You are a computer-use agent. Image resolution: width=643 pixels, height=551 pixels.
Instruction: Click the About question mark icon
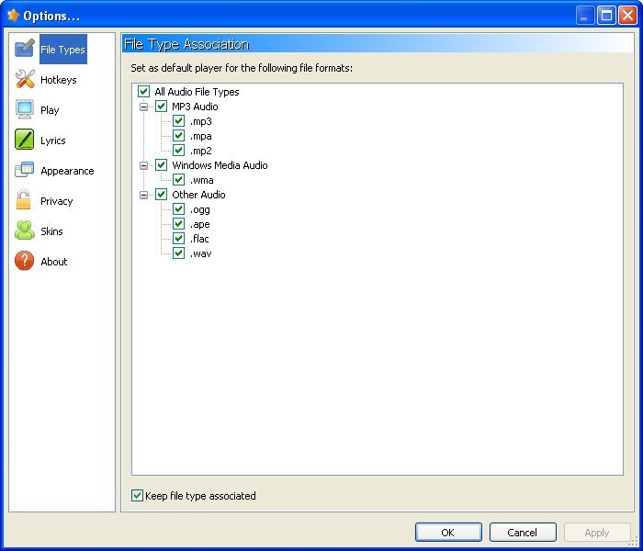point(24,261)
